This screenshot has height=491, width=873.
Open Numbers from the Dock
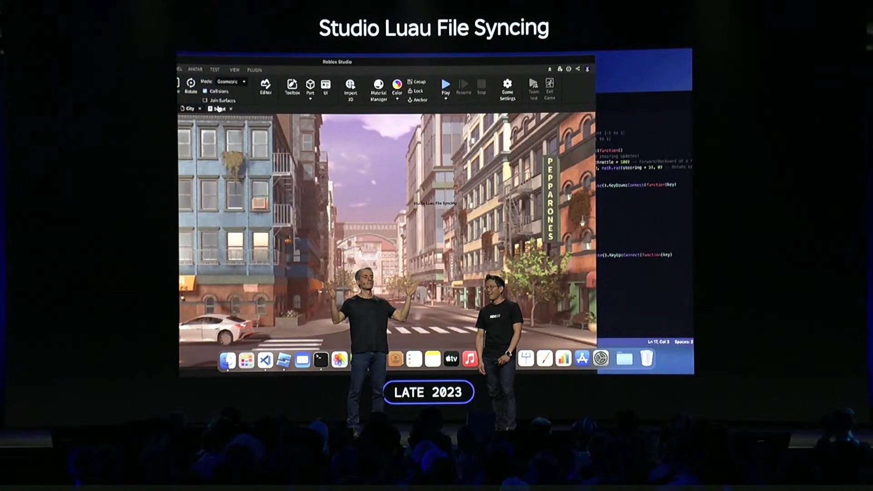(x=563, y=358)
